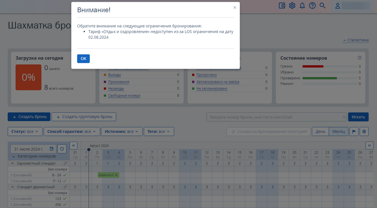Select date column 5 Пн
377x208 pixels.
[x=130, y=155]
